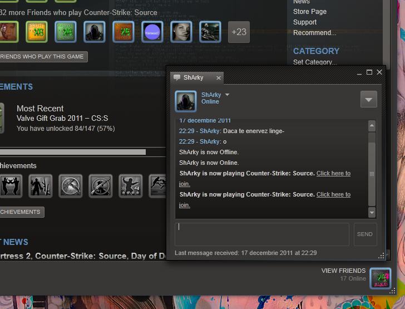Click the star-row shooter achievement icon
The width and height of the screenshot is (405, 309).
coord(130,186)
